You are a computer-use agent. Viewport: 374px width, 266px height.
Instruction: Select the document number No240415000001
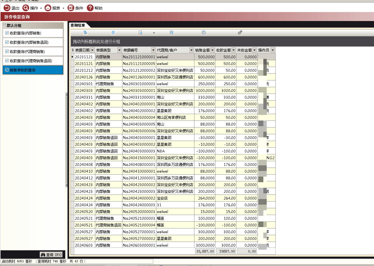pos(139,158)
